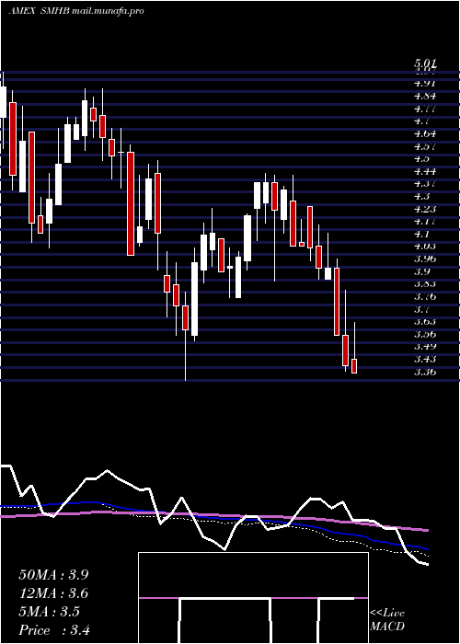The image size is (460, 644).
Task: Select the 5MA : 3.5 readout
Action: tap(50, 612)
